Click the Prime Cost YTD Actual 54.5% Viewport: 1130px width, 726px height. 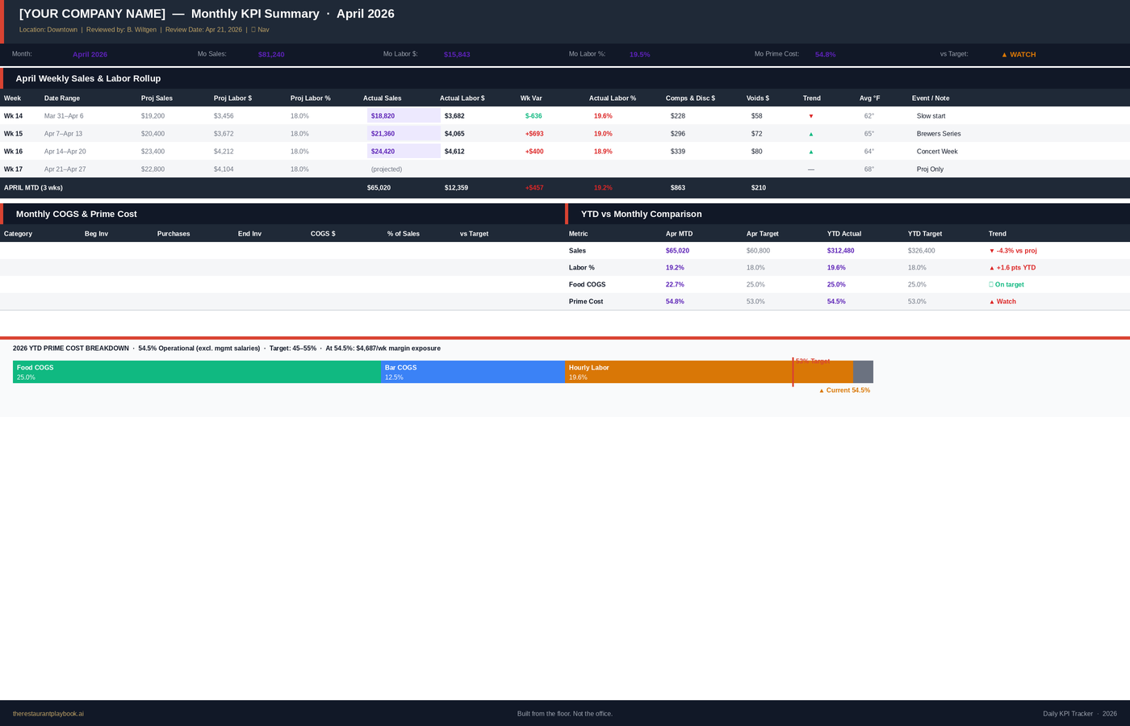836,302
